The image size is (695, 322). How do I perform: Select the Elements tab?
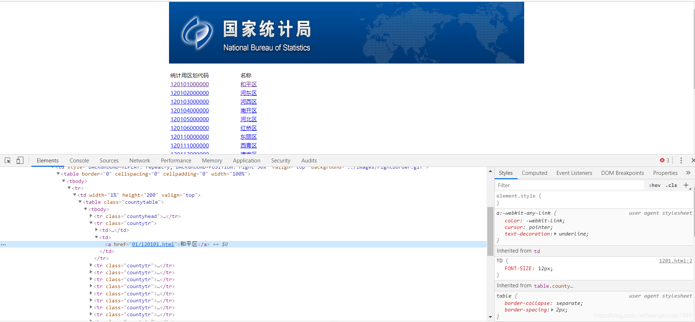pyautogui.click(x=48, y=161)
